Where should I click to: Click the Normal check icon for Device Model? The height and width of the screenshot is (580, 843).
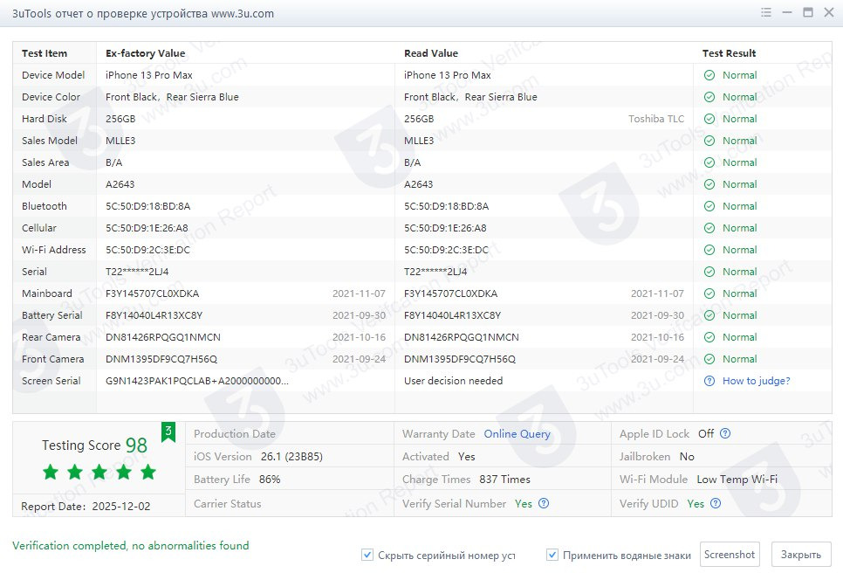pyautogui.click(x=709, y=75)
